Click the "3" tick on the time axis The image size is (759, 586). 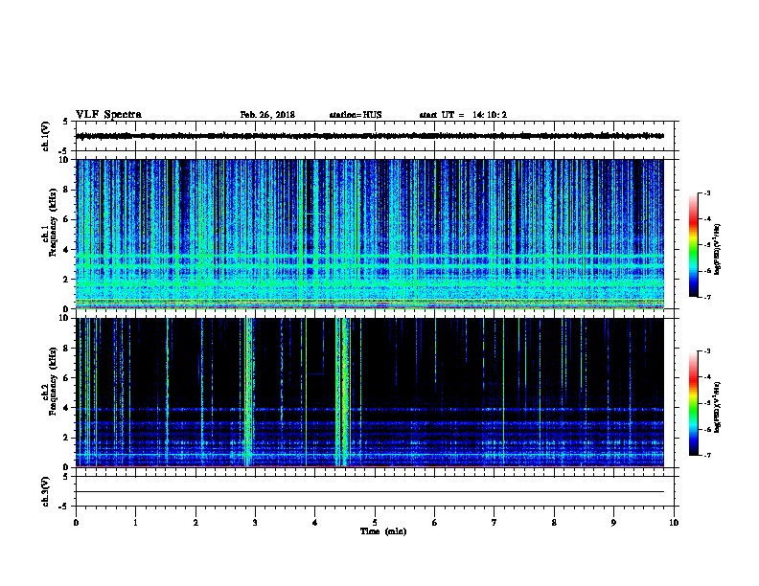point(255,523)
